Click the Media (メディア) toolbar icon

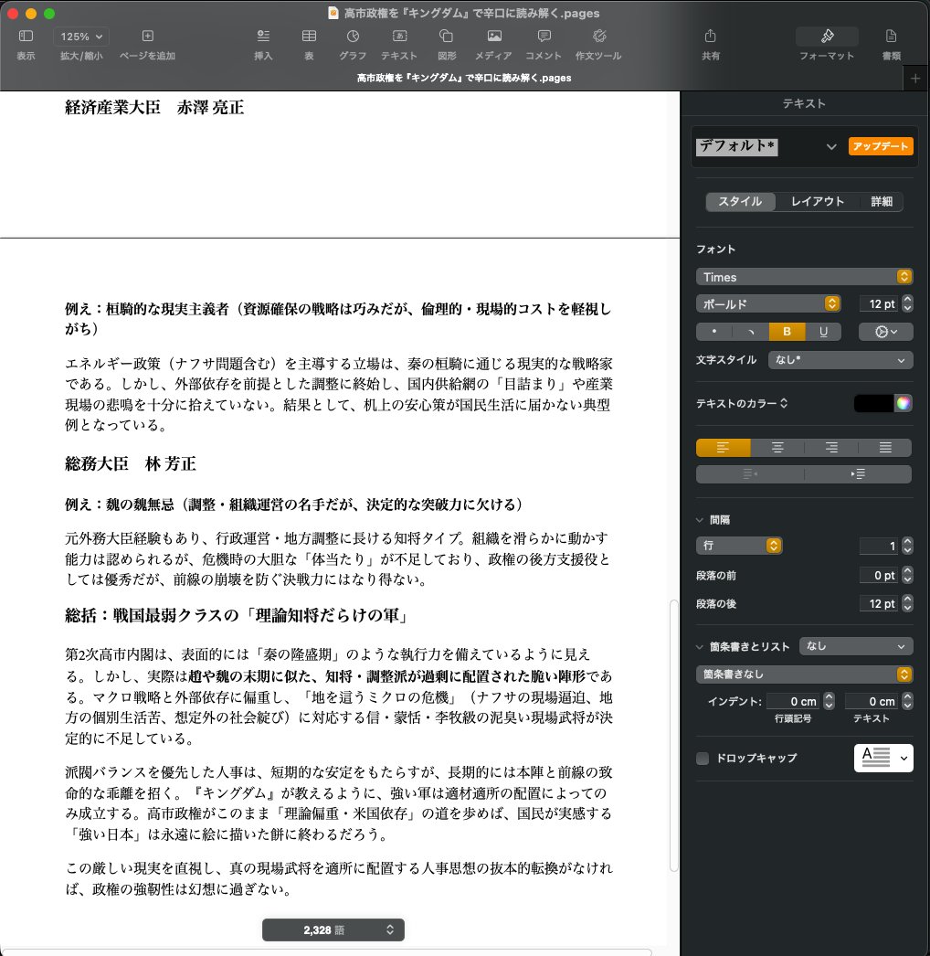494,36
